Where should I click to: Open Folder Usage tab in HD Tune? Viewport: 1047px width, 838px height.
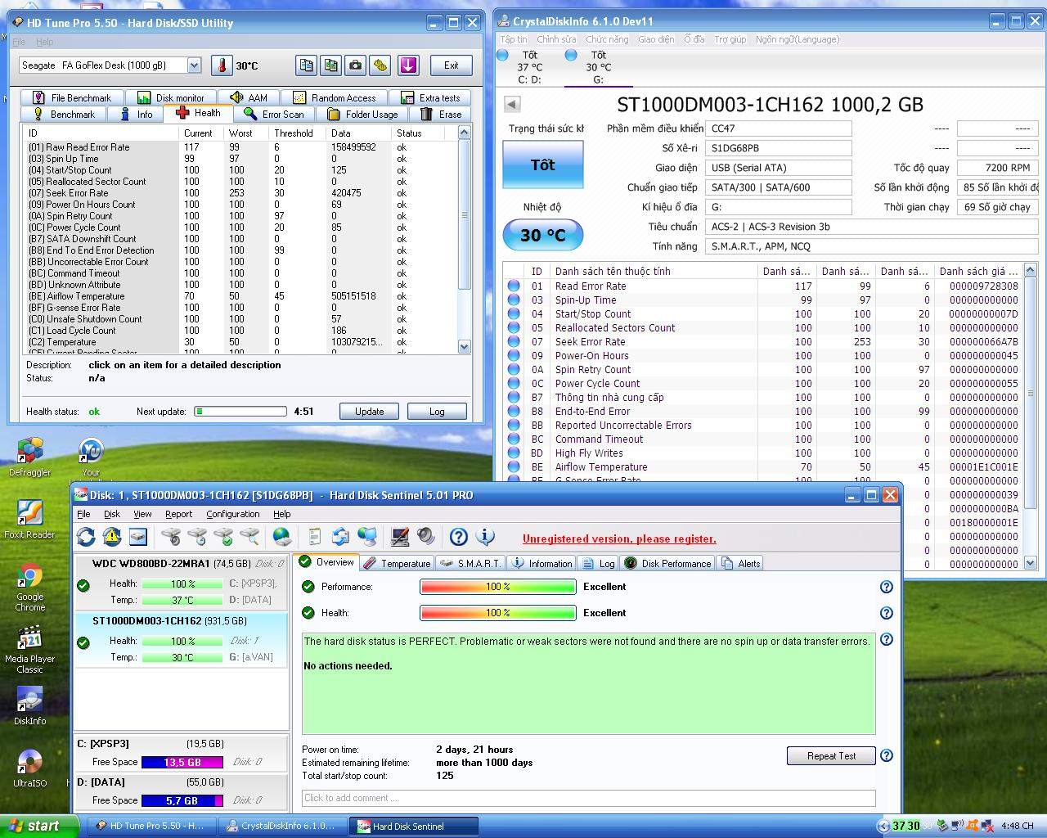coord(362,115)
